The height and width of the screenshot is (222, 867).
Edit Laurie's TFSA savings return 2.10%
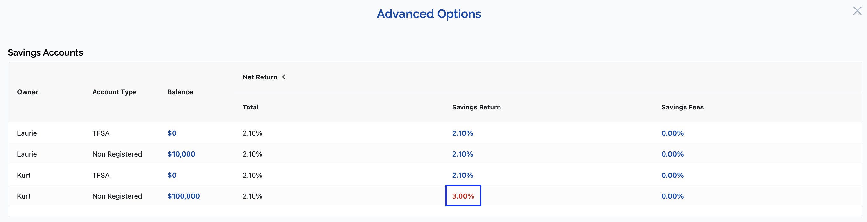(x=462, y=133)
